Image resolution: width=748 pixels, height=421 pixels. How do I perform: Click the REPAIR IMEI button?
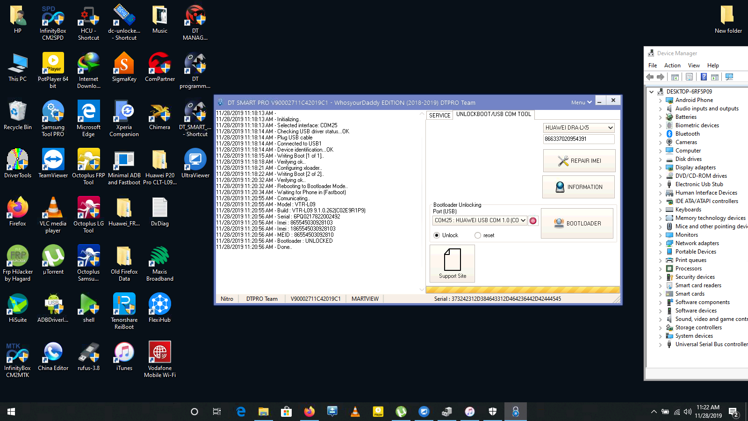click(x=579, y=161)
